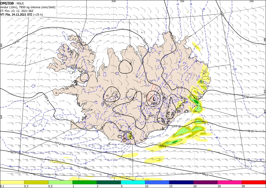Click the legend value '0.5'

(50, 186)
